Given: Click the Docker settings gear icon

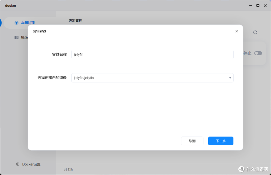Looking at the screenshot, I should click(18, 164).
